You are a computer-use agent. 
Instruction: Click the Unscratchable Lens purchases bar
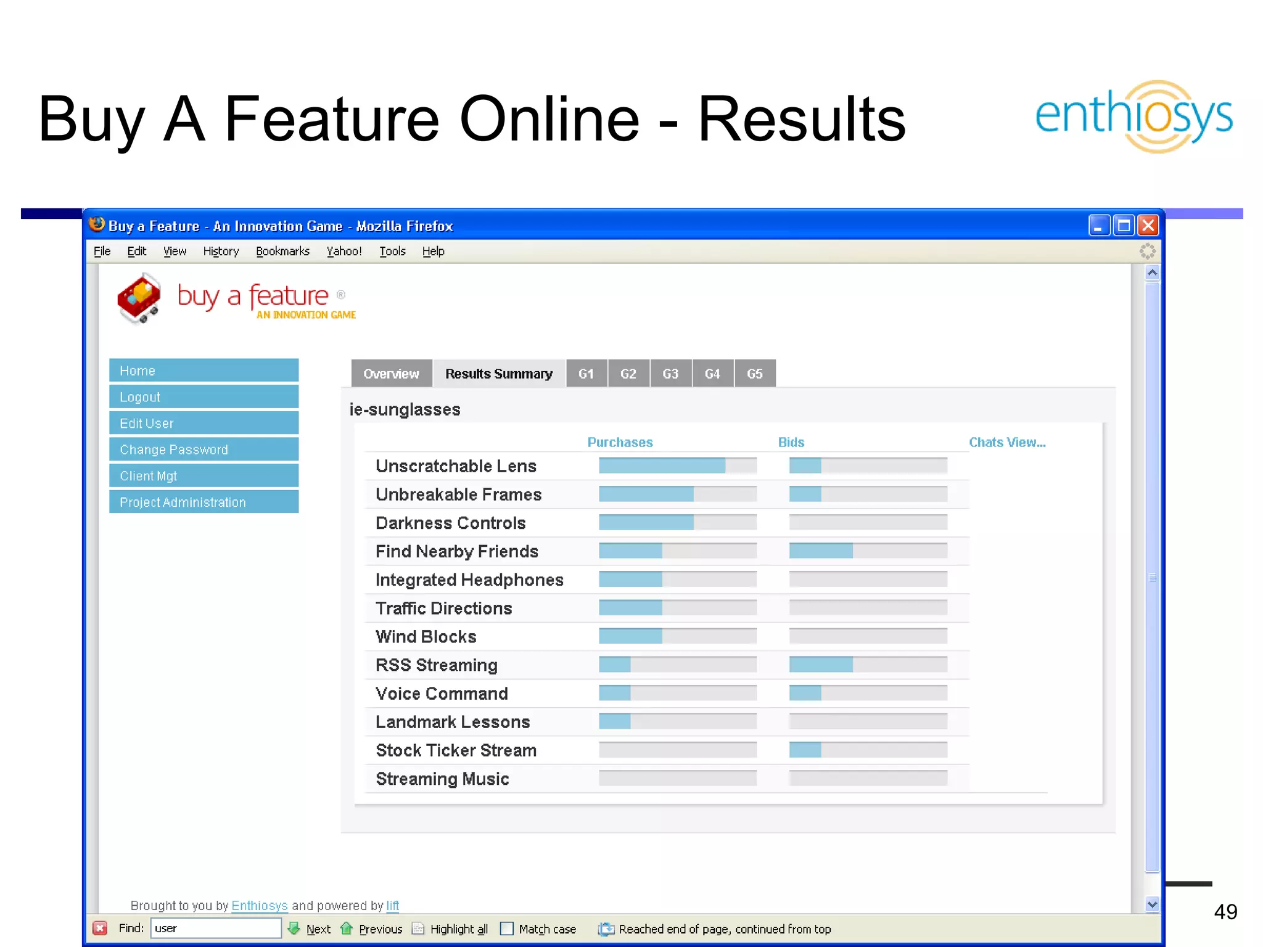click(x=677, y=465)
